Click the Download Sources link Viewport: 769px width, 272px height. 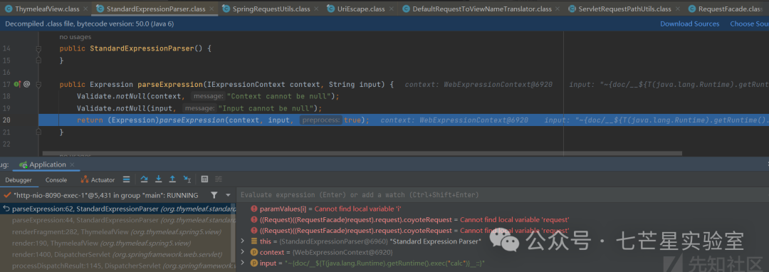pos(689,23)
